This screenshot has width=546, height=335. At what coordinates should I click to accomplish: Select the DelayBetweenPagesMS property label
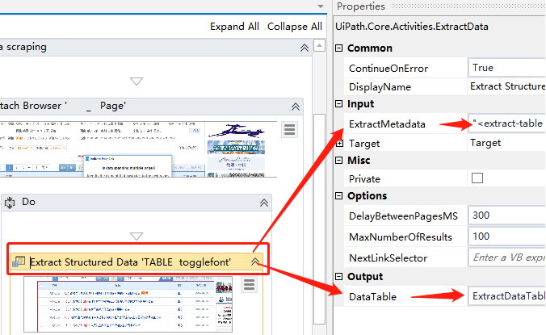[403, 216]
